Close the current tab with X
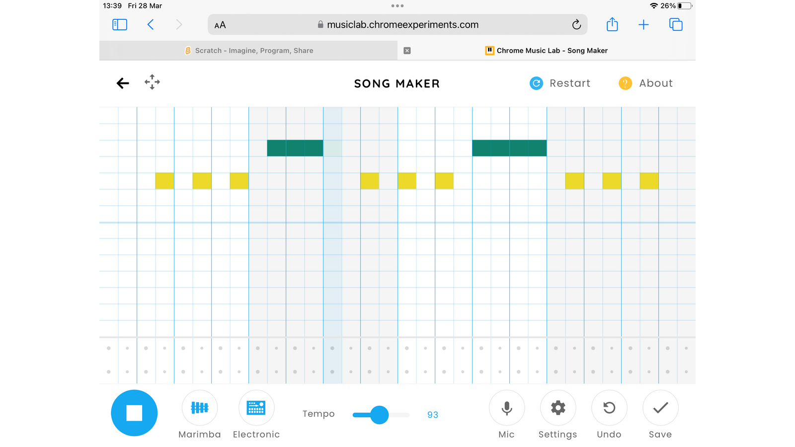This screenshot has height=447, width=795. click(407, 51)
